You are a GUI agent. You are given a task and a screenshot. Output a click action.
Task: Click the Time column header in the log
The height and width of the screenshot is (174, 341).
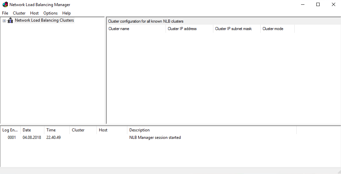point(57,130)
